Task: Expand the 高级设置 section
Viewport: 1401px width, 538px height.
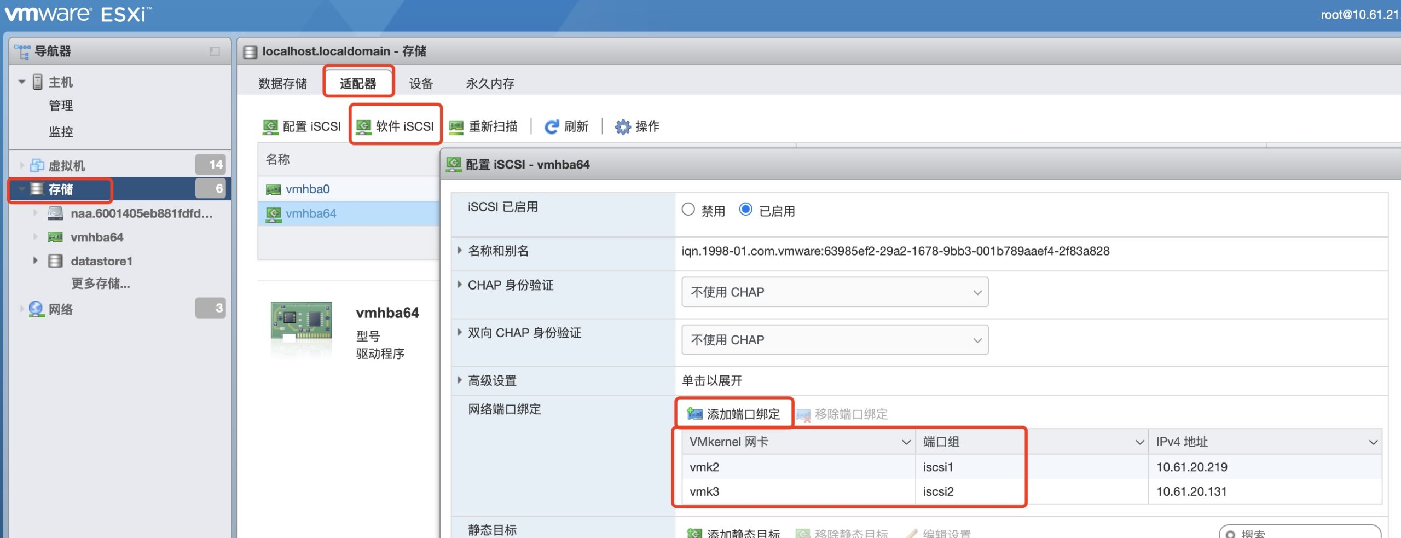Action: [460, 380]
